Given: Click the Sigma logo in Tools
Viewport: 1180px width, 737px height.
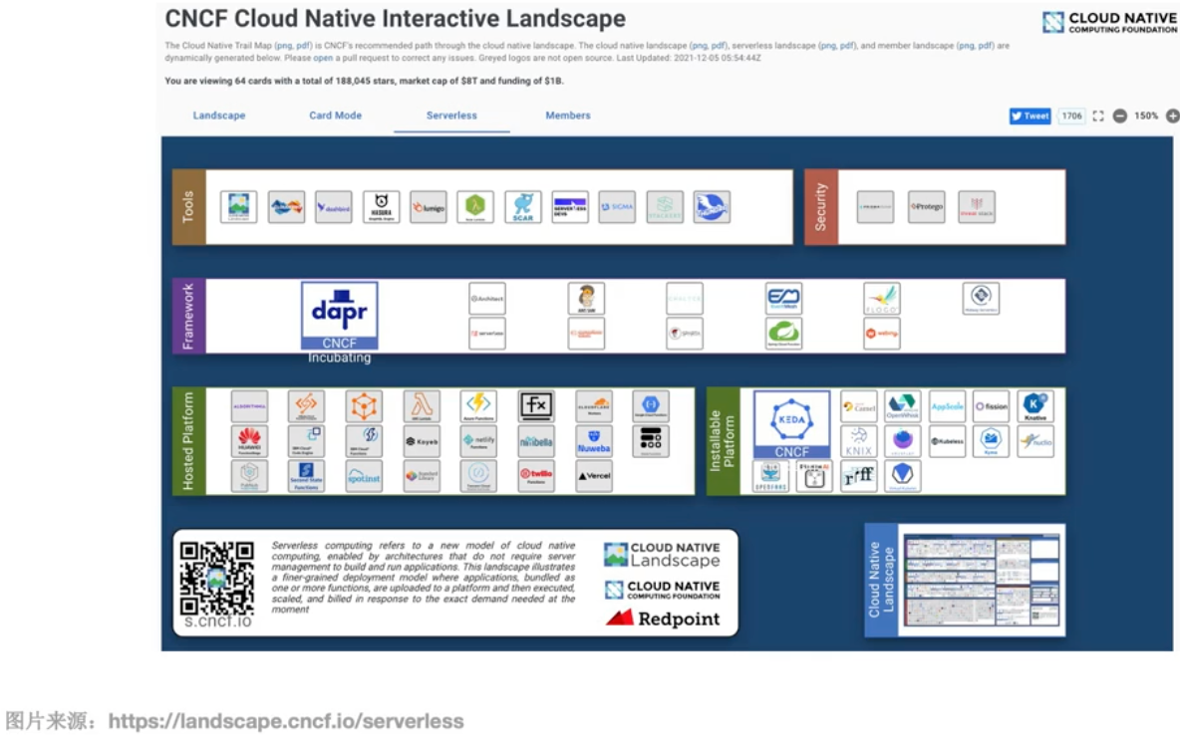Looking at the screenshot, I should (617, 207).
